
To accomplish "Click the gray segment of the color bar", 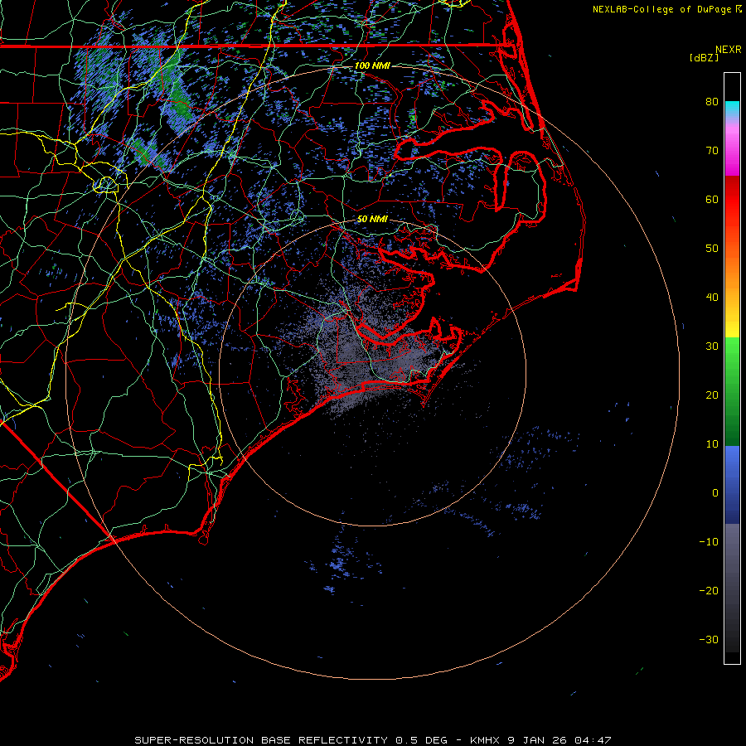I will pyautogui.click(x=732, y=588).
